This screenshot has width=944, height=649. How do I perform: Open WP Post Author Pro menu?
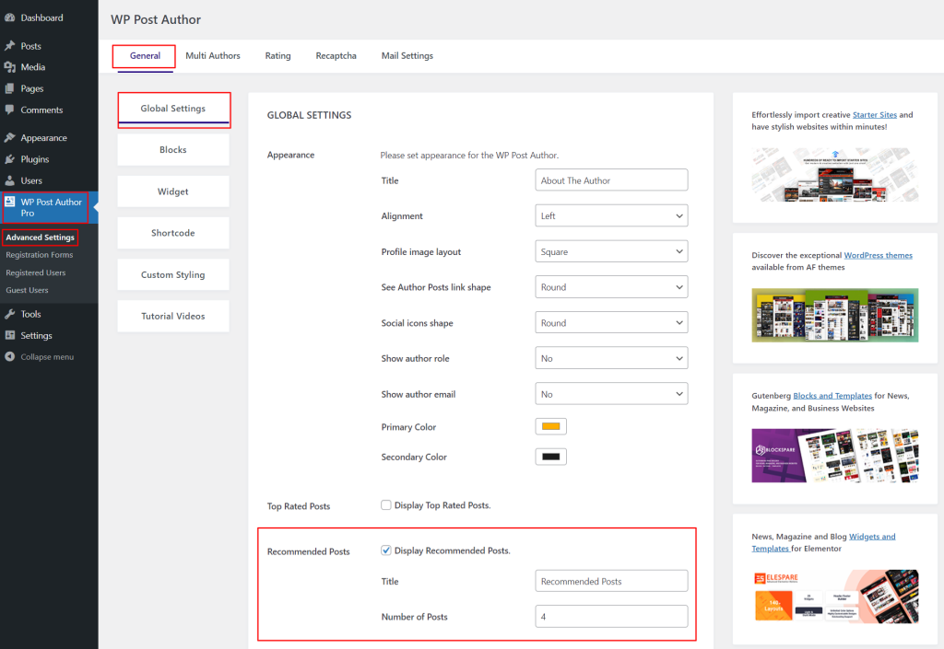pos(49,207)
